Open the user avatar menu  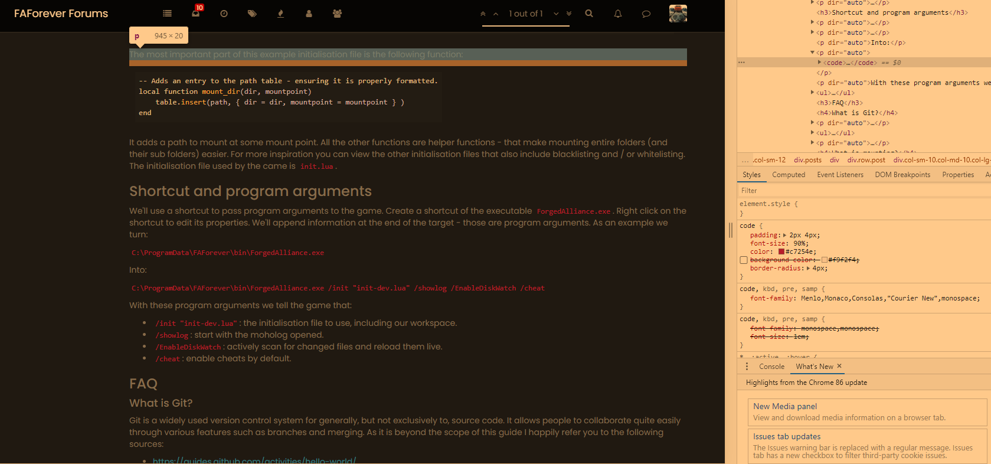point(678,13)
